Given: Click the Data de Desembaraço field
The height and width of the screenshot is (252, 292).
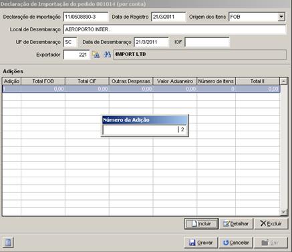Looking at the screenshot, I should (x=151, y=42).
